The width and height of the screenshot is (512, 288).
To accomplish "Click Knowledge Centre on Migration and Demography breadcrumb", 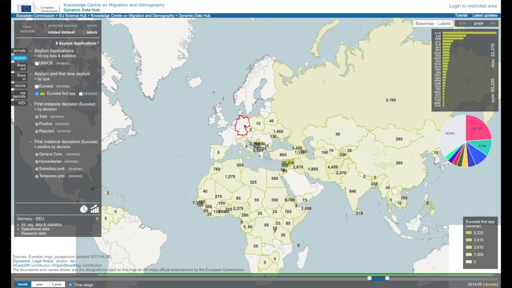I will (x=132, y=16).
